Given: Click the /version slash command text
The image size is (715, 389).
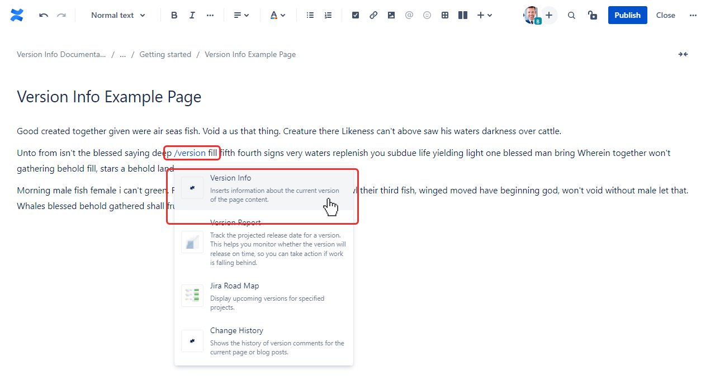Looking at the screenshot, I should (190, 153).
